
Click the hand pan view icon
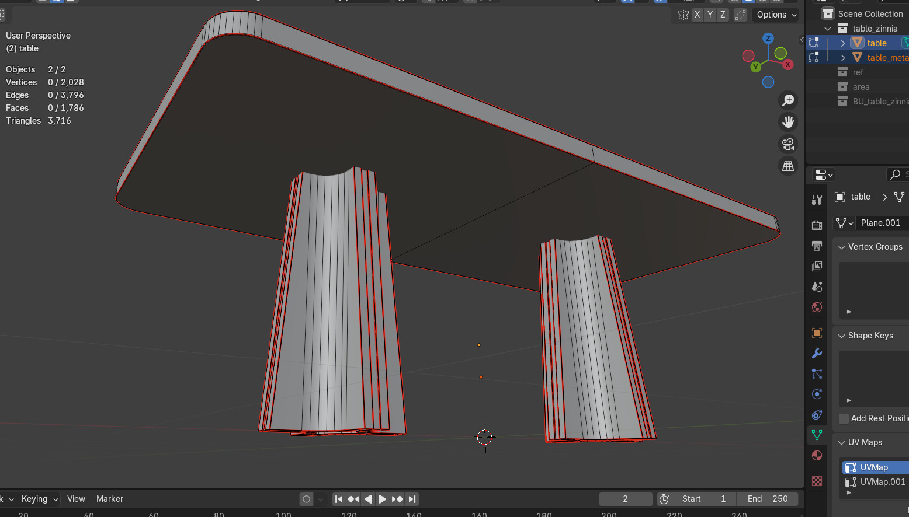point(788,122)
